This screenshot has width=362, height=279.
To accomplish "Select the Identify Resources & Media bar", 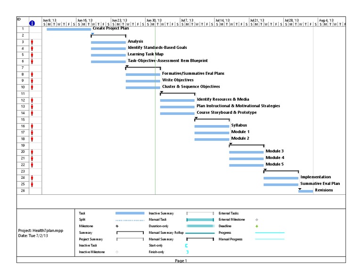I will pos(177,100).
